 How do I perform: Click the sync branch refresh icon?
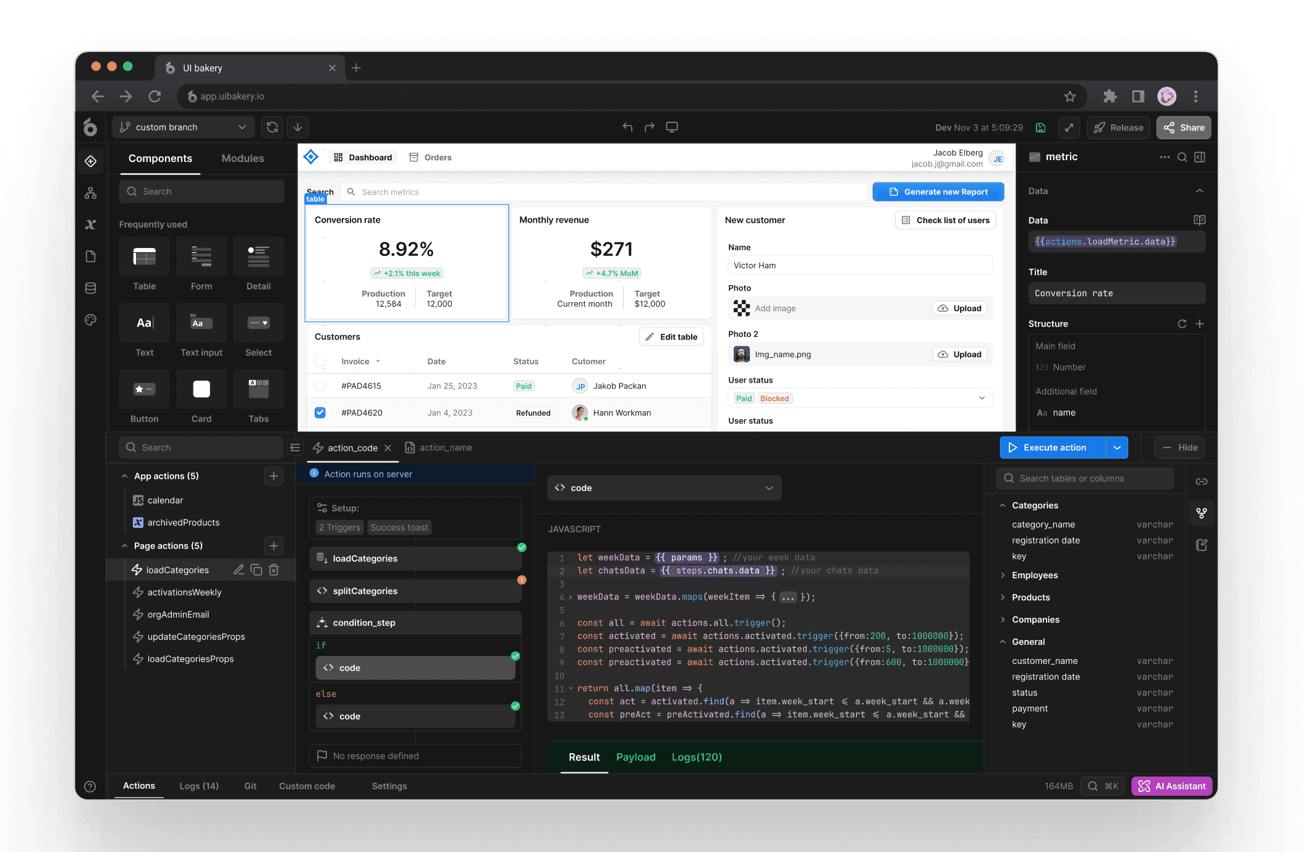point(272,127)
